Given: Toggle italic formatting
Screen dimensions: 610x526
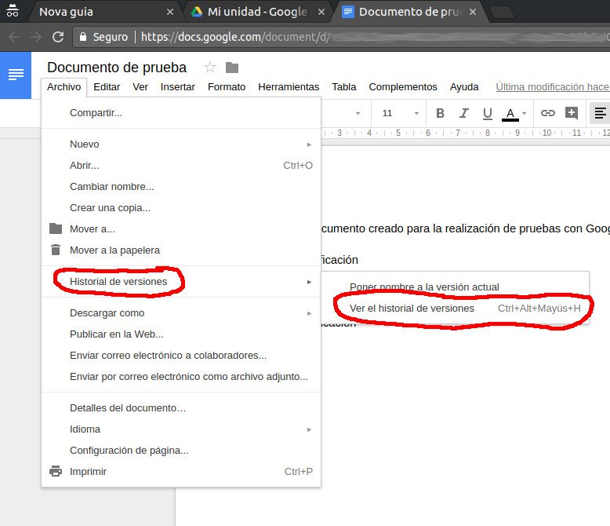Looking at the screenshot, I should point(463,113).
